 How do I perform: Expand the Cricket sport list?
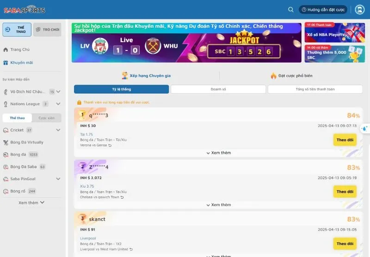(58, 130)
